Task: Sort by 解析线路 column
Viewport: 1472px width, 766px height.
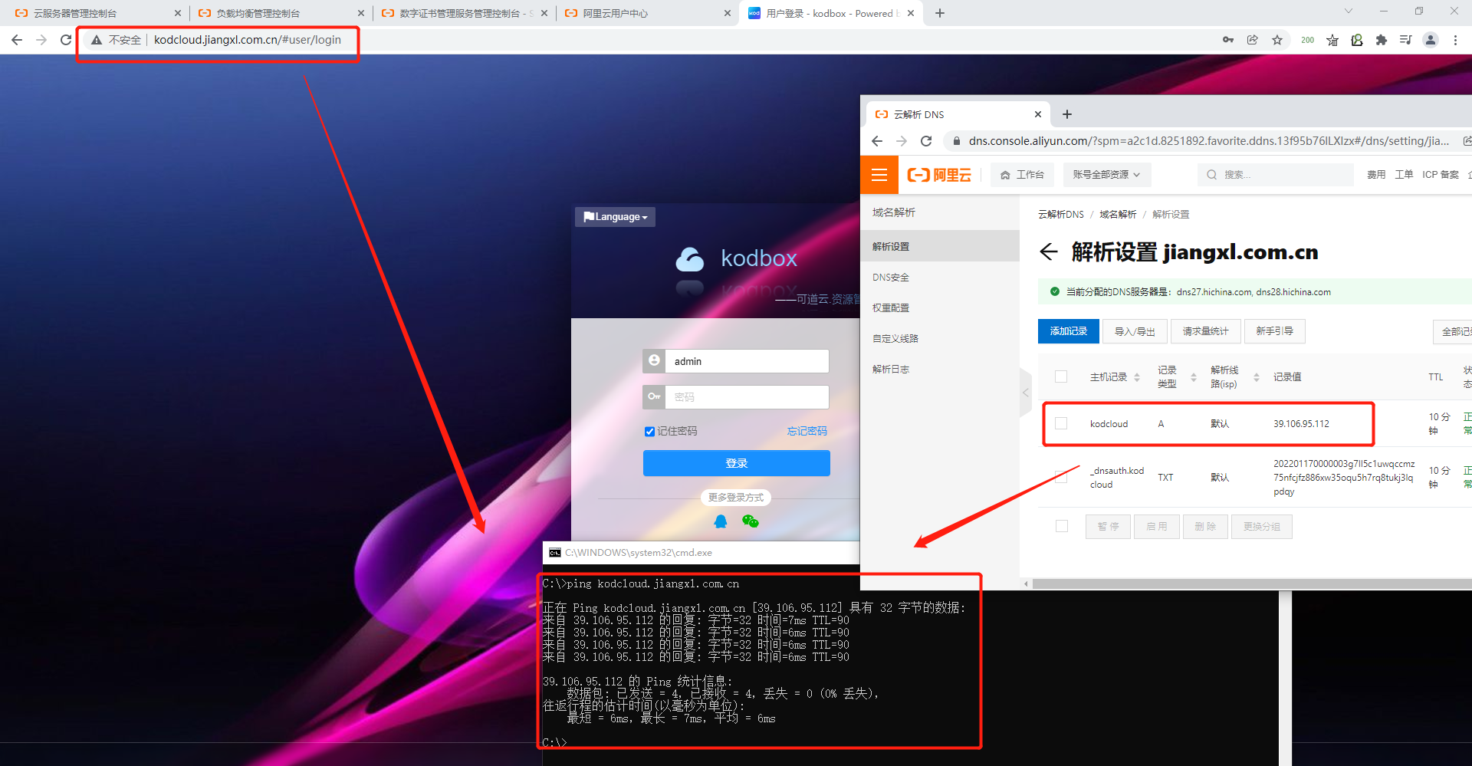Action: coord(1256,377)
